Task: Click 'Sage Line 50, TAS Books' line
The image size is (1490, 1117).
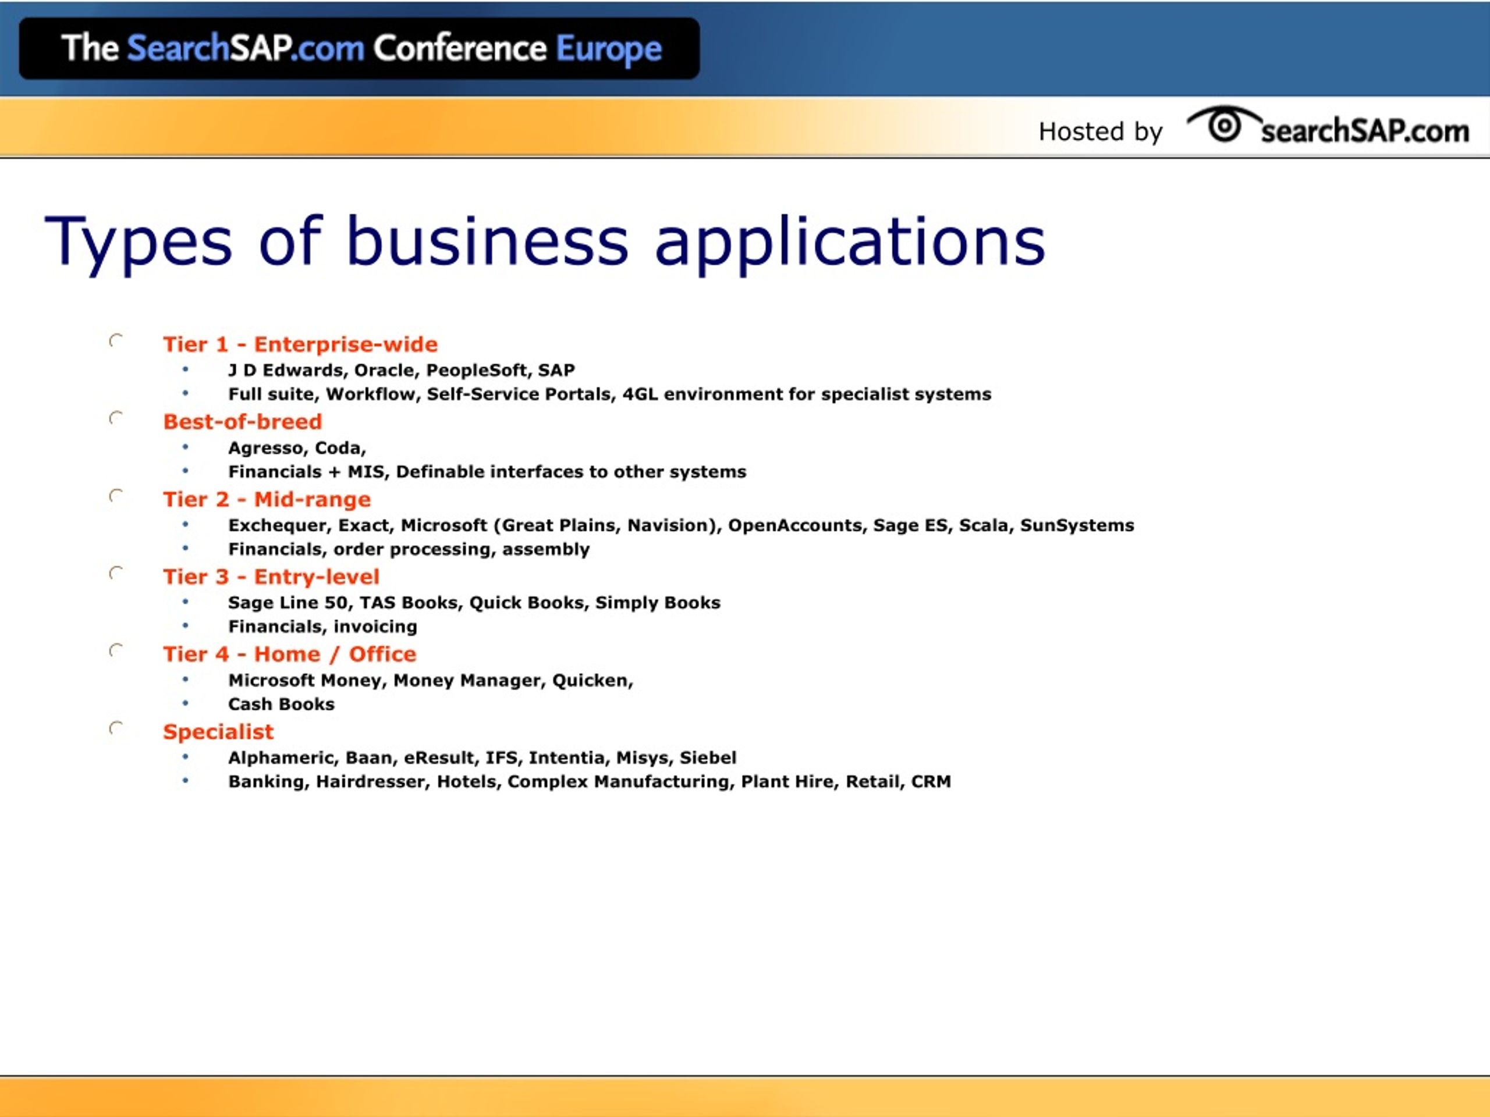Action: coord(474,603)
